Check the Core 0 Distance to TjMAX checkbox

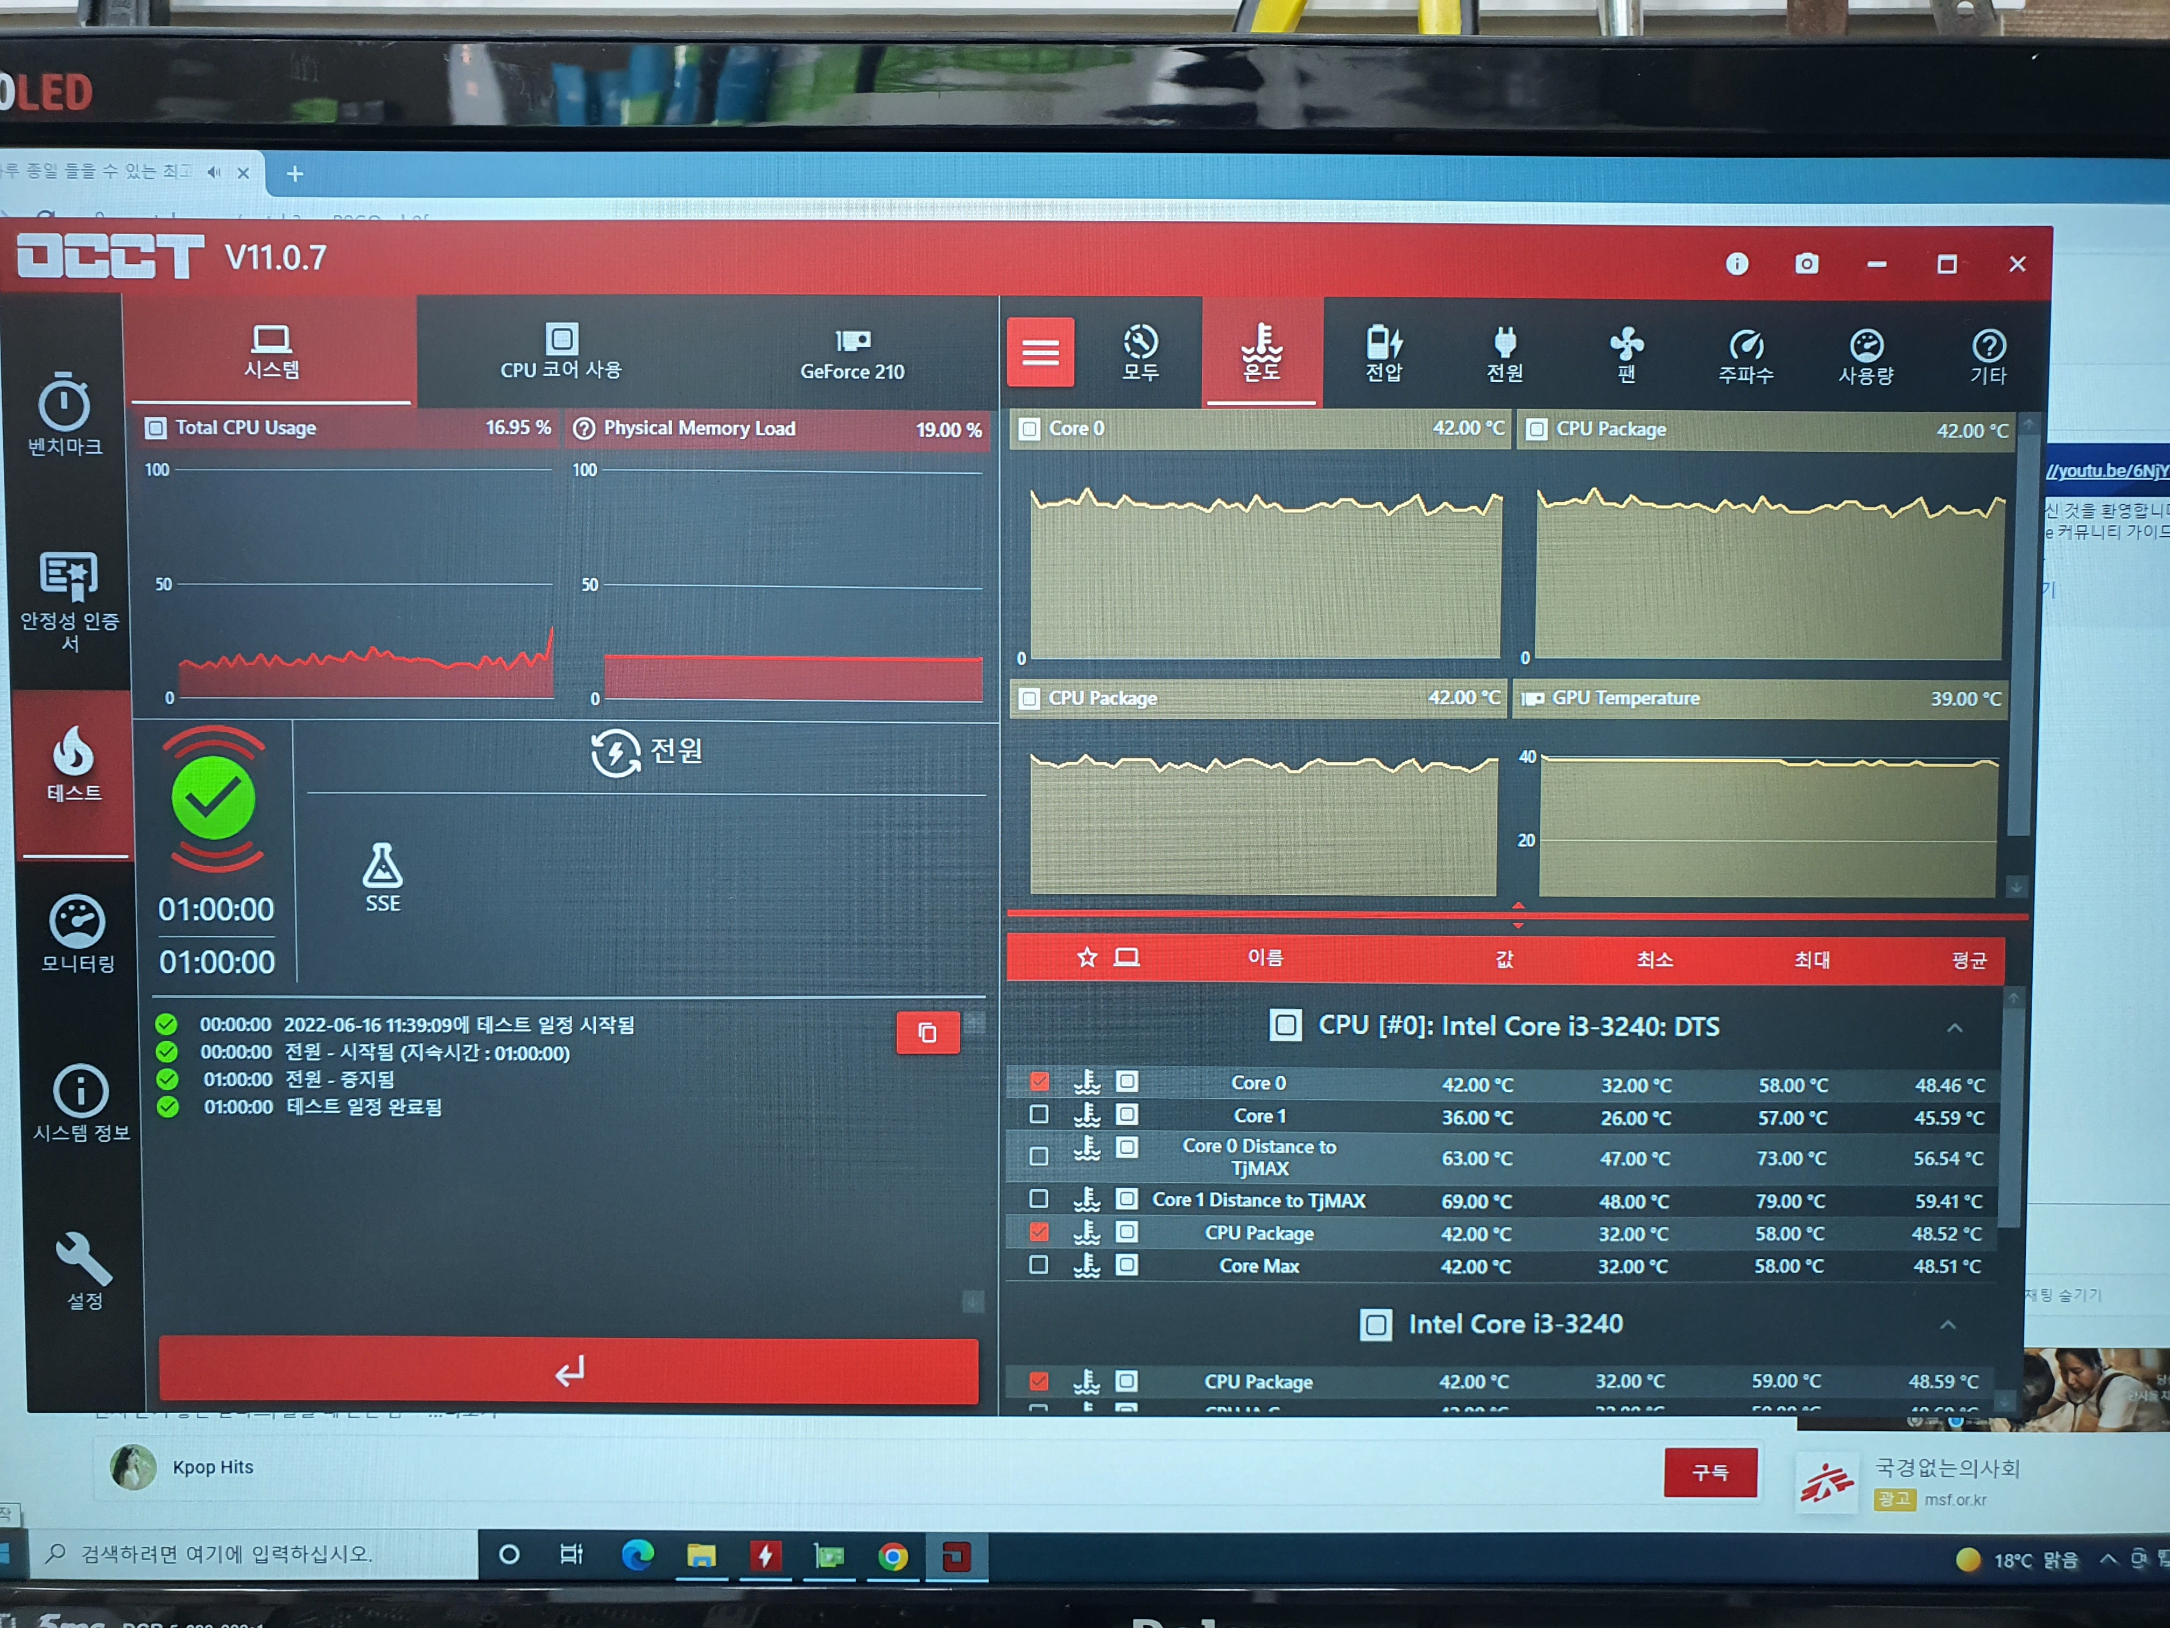(x=1039, y=1156)
